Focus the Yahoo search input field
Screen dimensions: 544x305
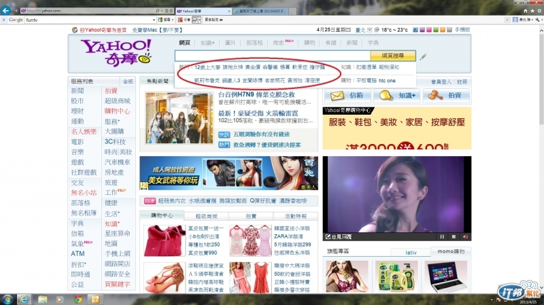[273, 56]
